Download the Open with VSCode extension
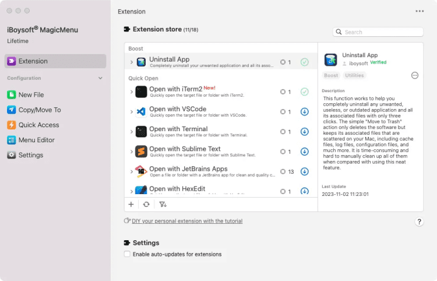The width and height of the screenshot is (437, 281). [304, 112]
